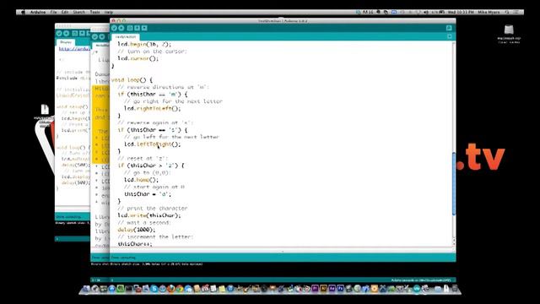Click the code line "lcd.cursor();"

pos(138,58)
